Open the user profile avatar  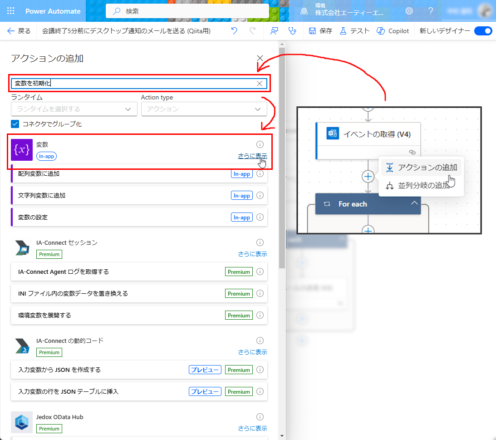pyautogui.click(x=484, y=11)
